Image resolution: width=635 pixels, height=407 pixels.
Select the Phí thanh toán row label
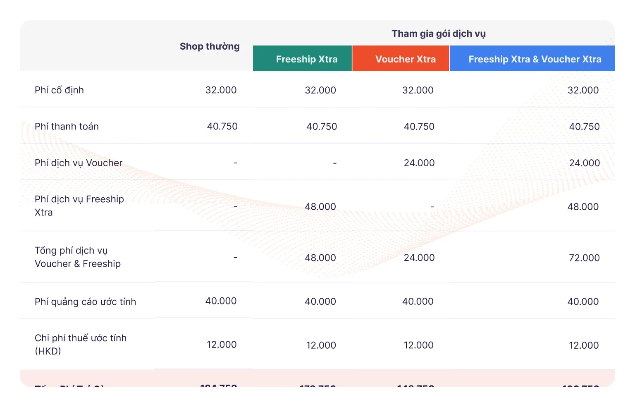[x=67, y=127]
